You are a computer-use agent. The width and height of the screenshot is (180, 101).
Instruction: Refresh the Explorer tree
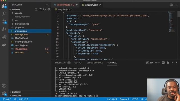tap(44, 9)
